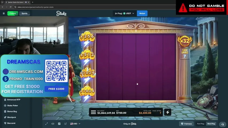
Task: Go back in browser history
Action: click(x=2, y=7)
